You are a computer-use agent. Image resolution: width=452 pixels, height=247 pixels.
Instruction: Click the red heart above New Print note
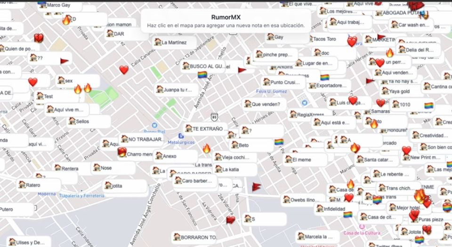[406, 150]
